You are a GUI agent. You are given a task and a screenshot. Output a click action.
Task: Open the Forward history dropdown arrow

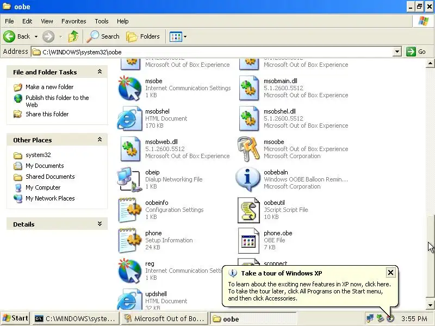(60, 36)
